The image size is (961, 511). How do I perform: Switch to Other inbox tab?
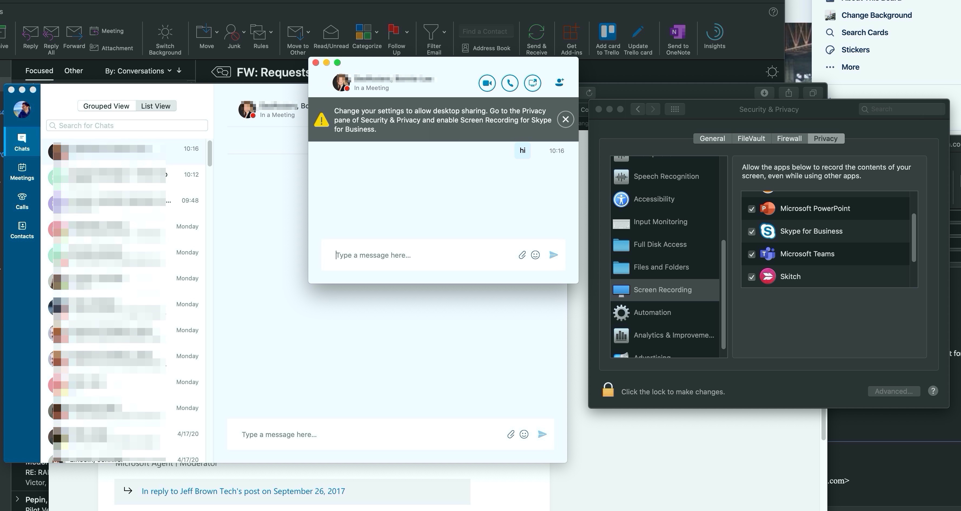74,71
